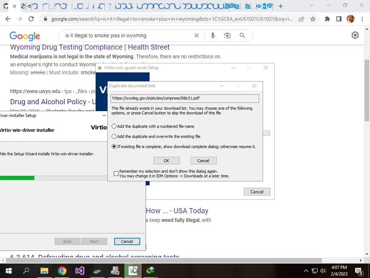This screenshot has width=370, height=278.
Task: Toggle Chrome side panel icon
Action: [x=339, y=19]
